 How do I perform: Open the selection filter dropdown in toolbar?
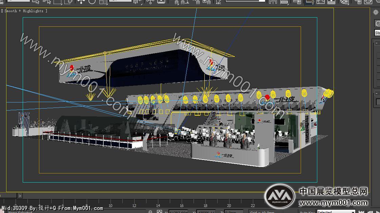pos(18,1)
